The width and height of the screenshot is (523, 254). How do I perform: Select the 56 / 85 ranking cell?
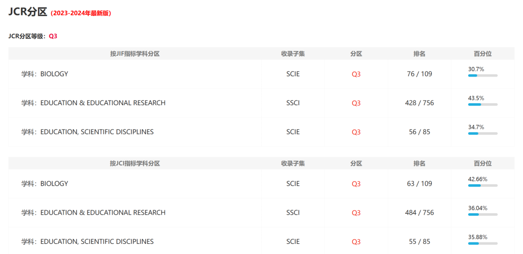(419, 132)
